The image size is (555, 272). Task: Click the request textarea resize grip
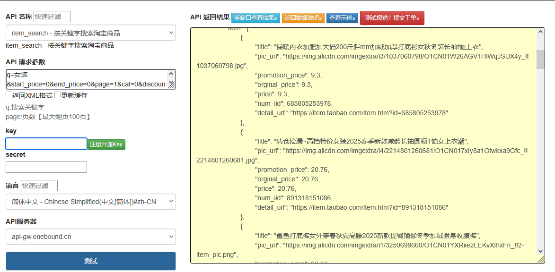171,85
